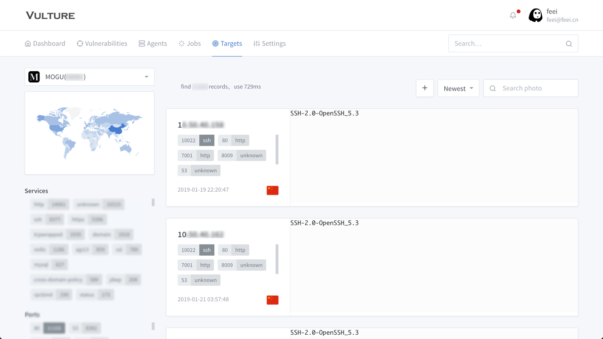
Task: Click the feei@feei.cn account email
Action: tap(562, 20)
